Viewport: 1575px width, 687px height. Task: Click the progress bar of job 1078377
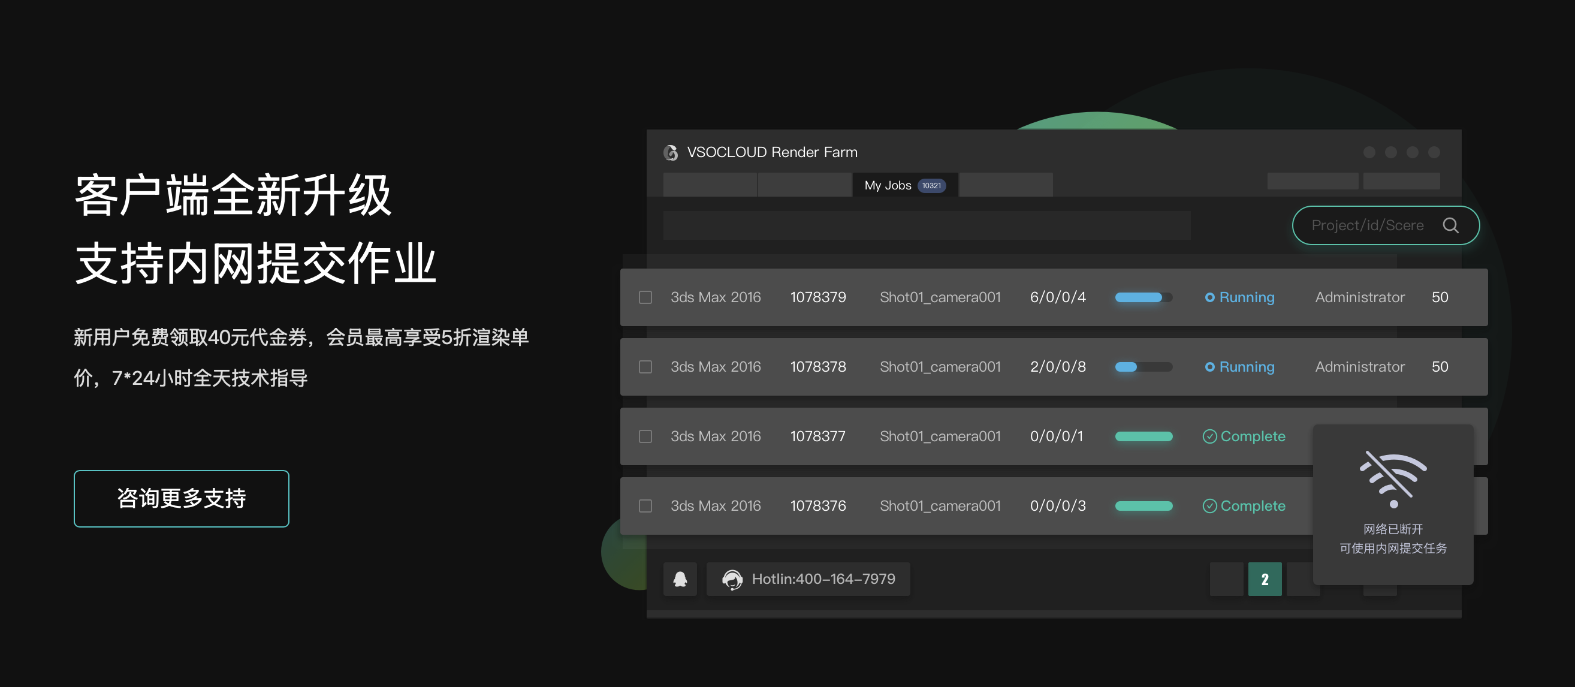click(x=1143, y=436)
